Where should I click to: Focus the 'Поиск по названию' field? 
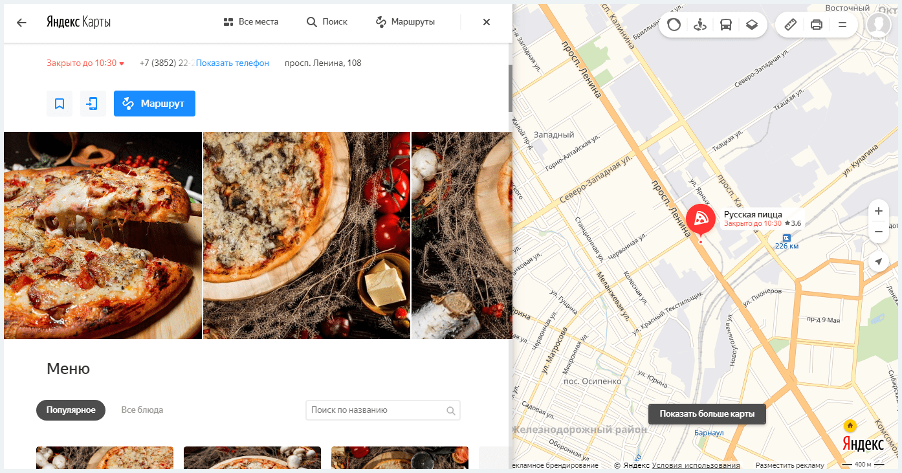click(x=383, y=410)
